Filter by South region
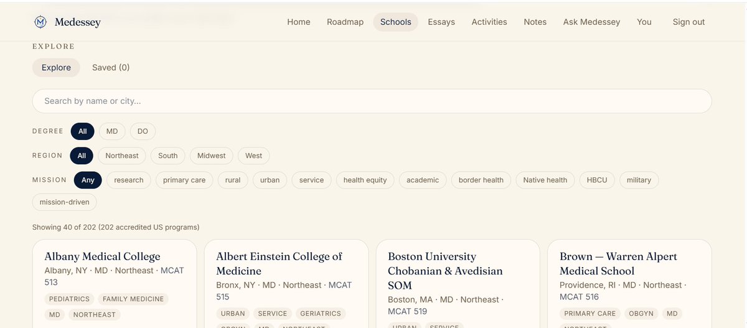Image resolution: width=747 pixels, height=328 pixels. coord(168,156)
